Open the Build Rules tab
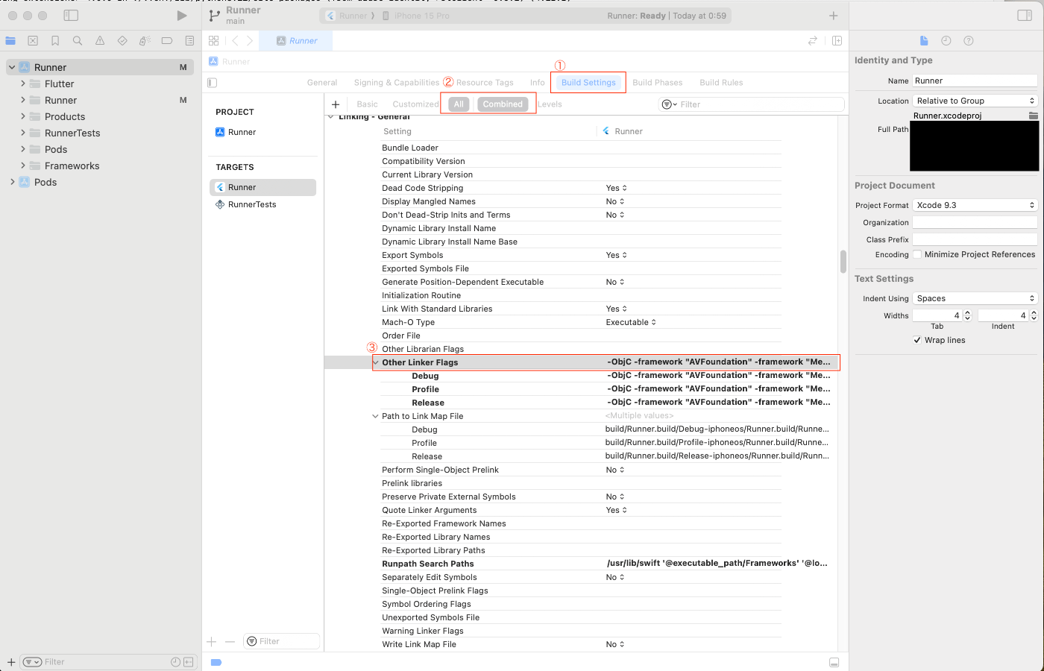Viewport: 1044px width, 671px height. coord(721,83)
